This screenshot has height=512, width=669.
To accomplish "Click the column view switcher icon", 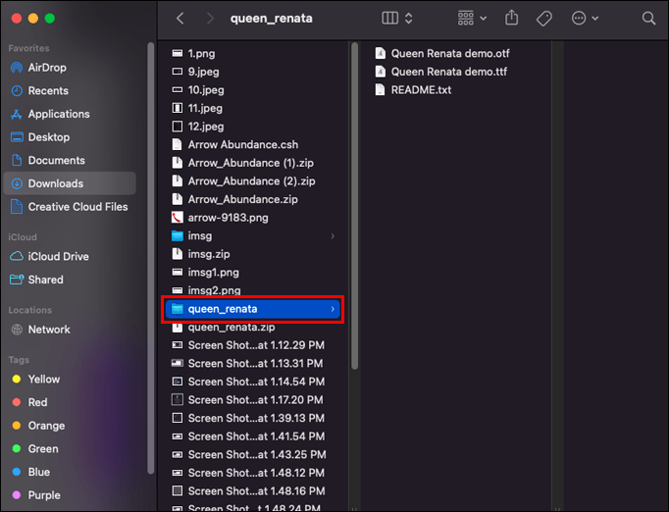I will 396,19.
